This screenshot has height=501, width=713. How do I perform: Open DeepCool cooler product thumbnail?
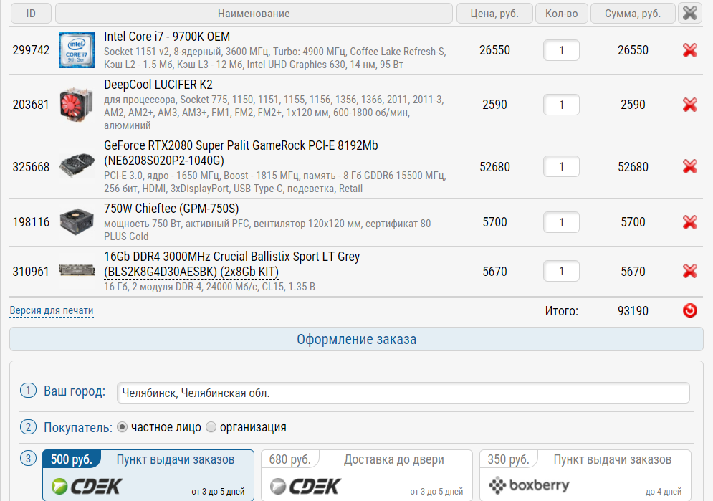[77, 105]
